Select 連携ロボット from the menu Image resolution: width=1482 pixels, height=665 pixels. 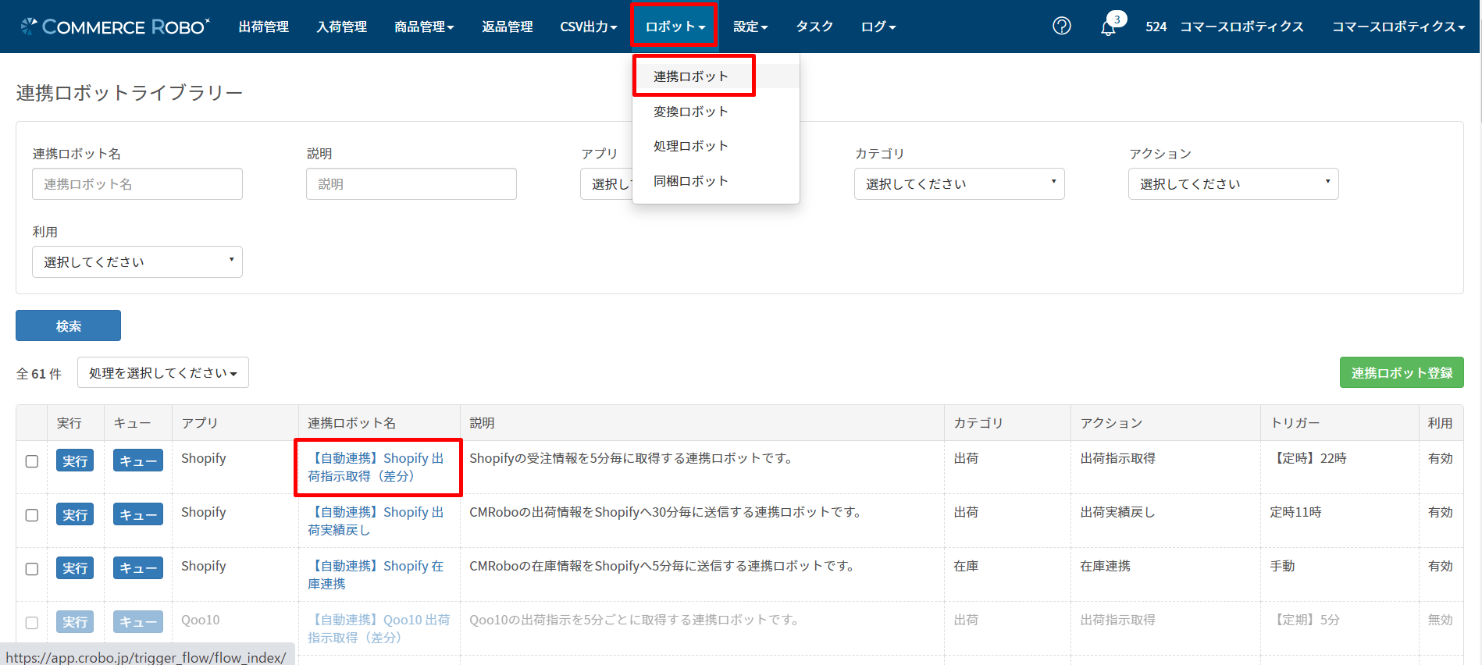coord(691,76)
